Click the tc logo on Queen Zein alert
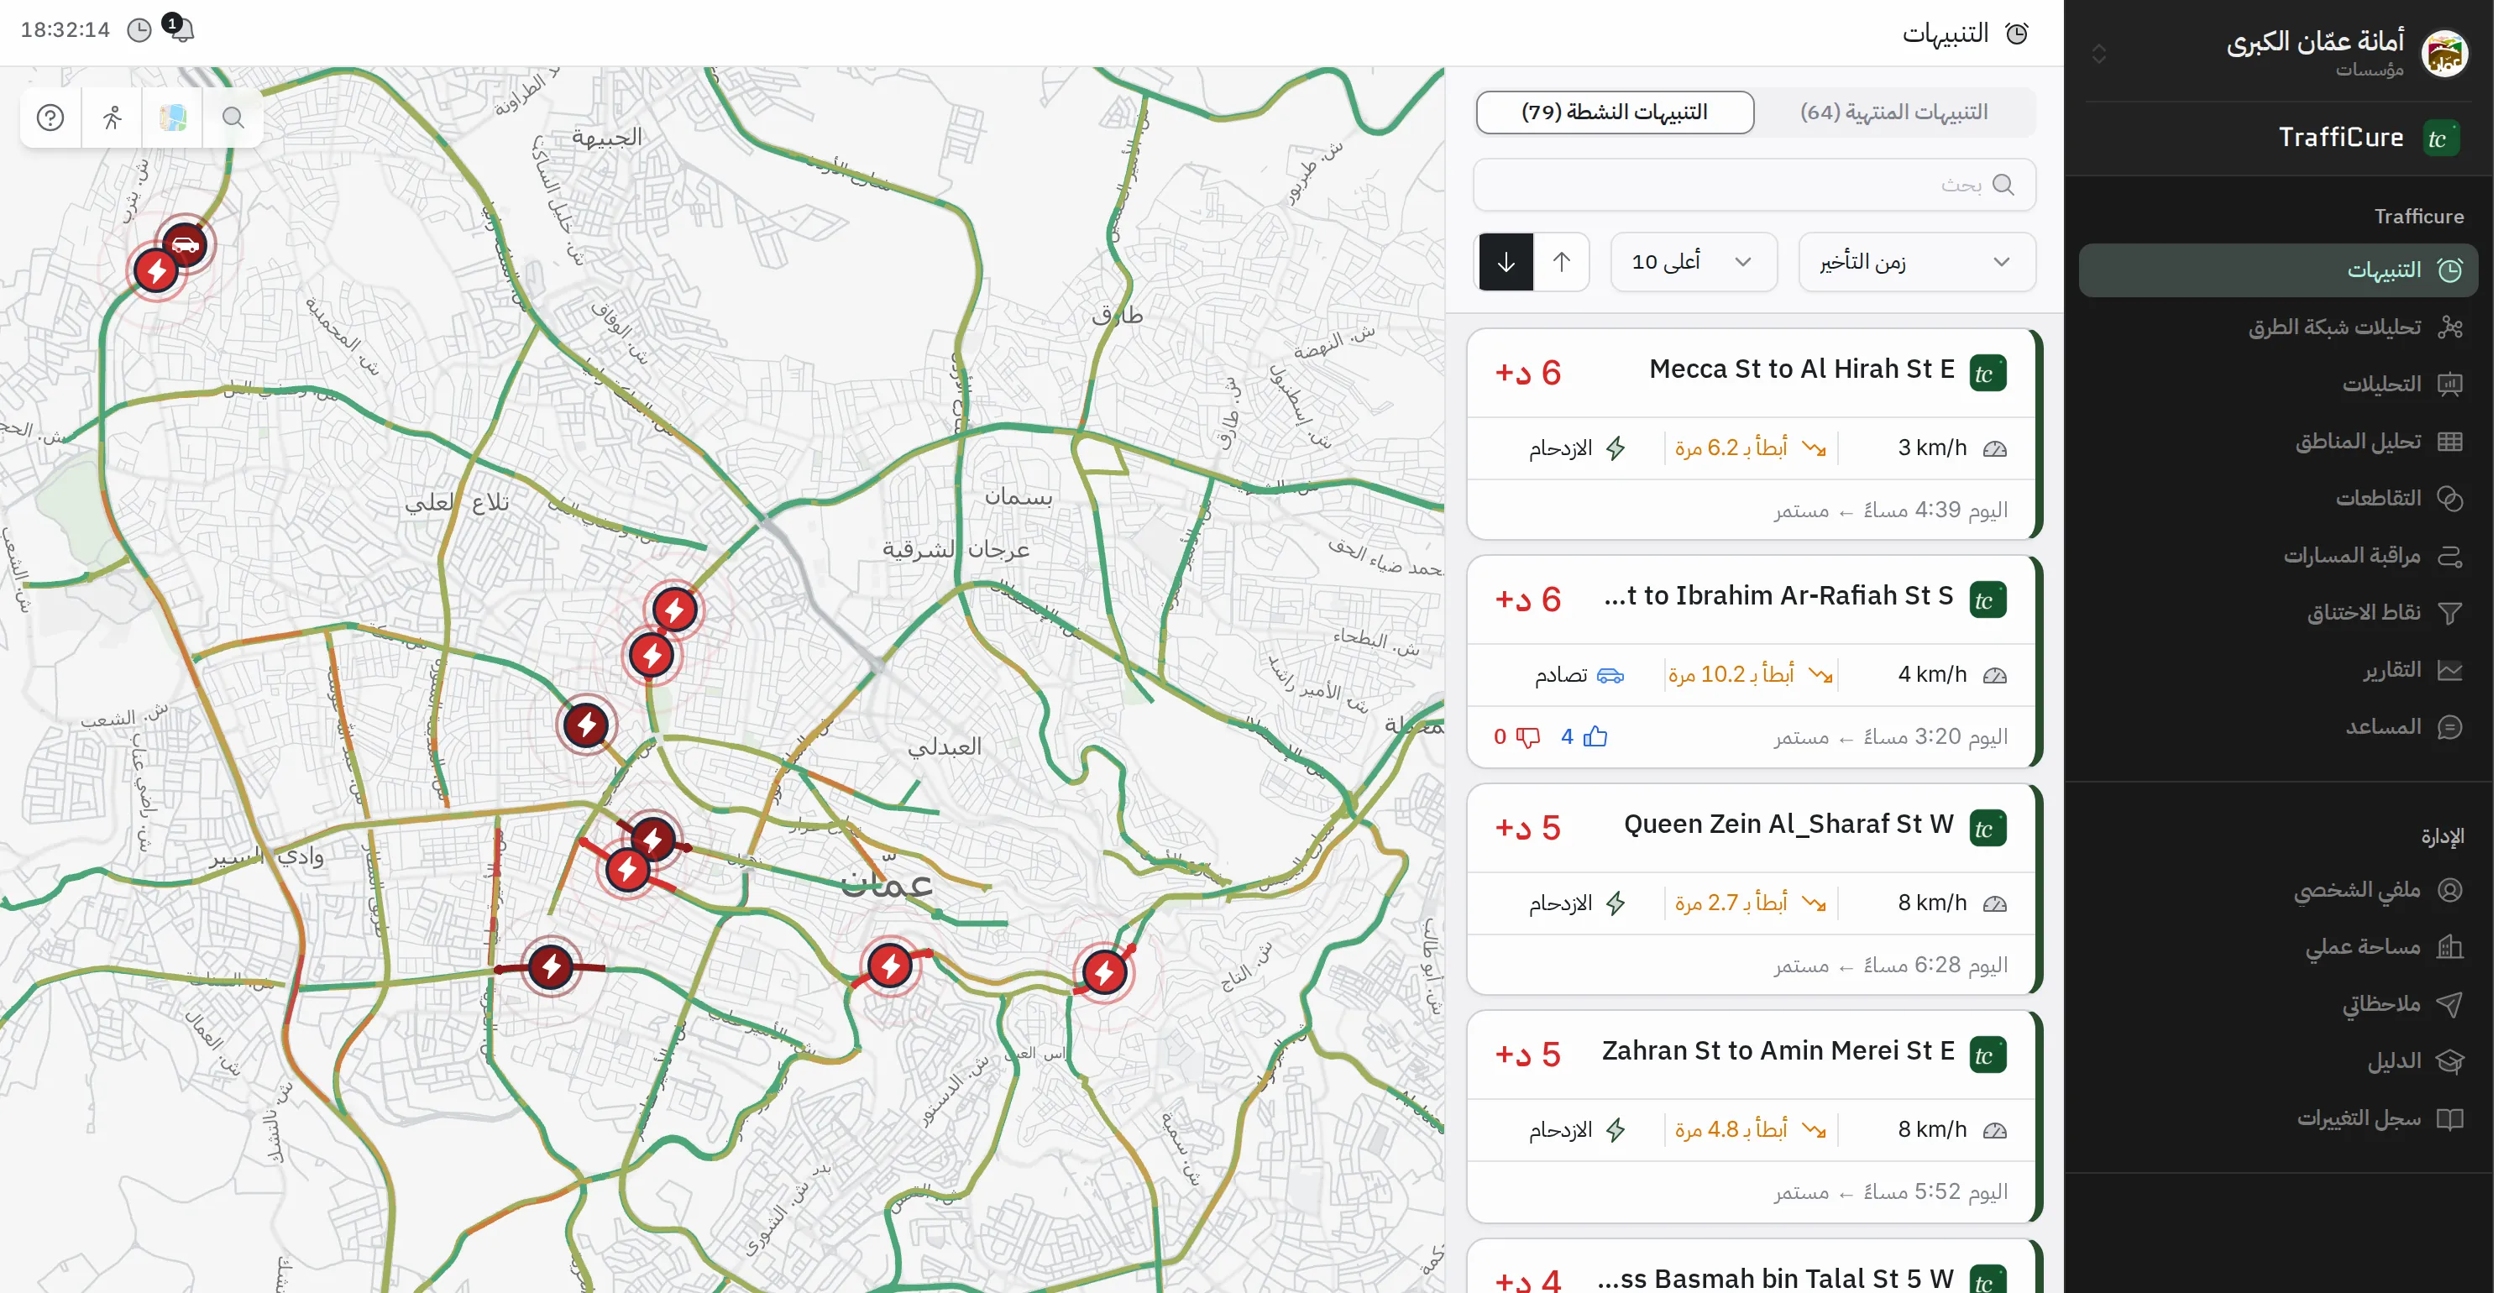The height and width of the screenshot is (1293, 2519). click(x=1987, y=829)
